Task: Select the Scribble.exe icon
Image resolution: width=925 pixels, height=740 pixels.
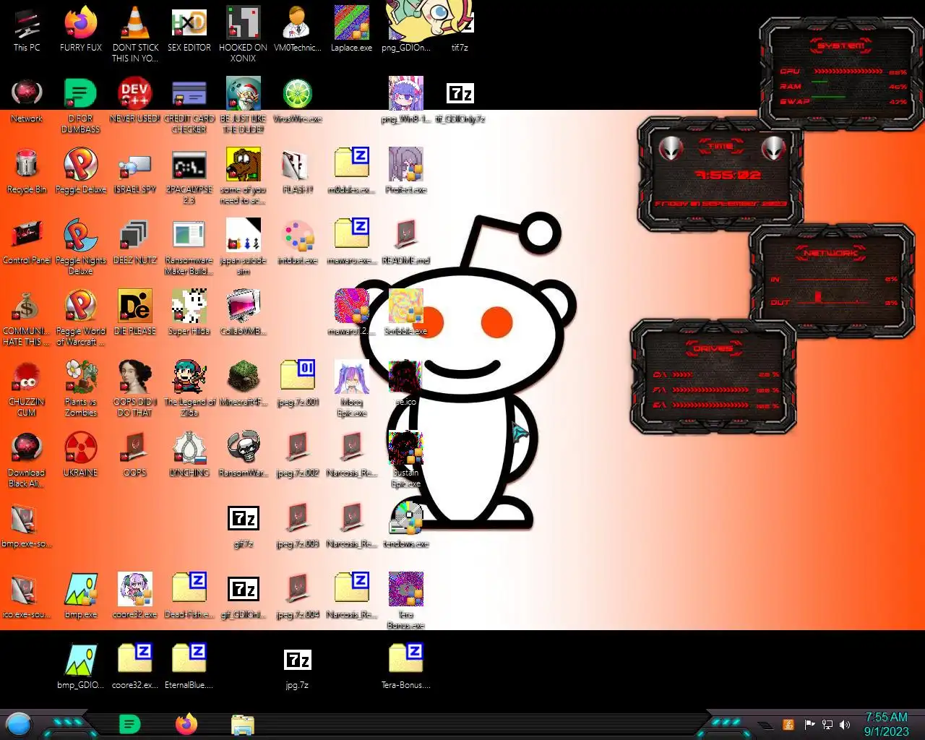Action: pos(406,313)
